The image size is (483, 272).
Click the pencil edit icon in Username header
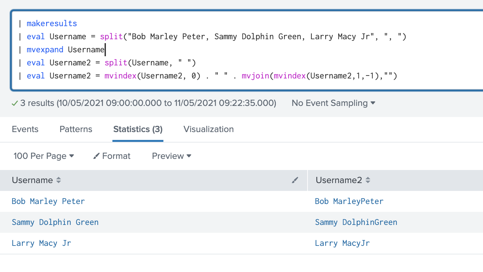point(295,180)
